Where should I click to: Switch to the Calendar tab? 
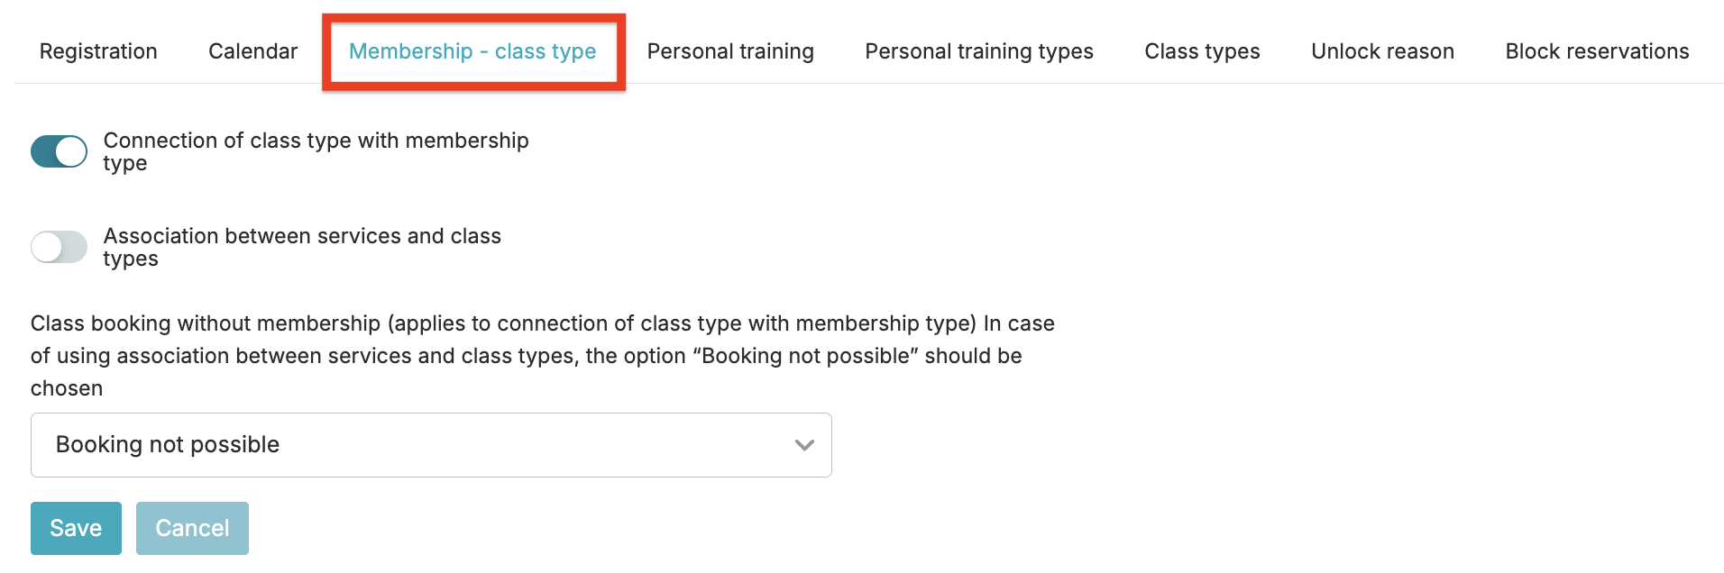tap(252, 51)
